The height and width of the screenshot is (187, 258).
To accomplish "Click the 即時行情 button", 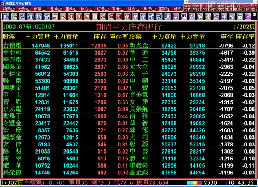I will [x=187, y=8].
